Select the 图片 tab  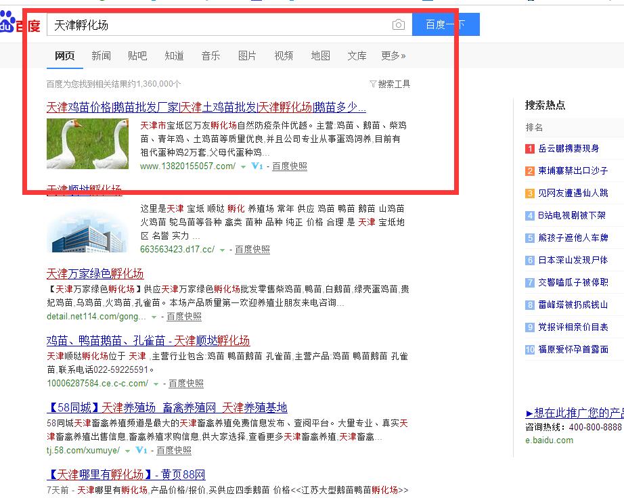click(247, 55)
